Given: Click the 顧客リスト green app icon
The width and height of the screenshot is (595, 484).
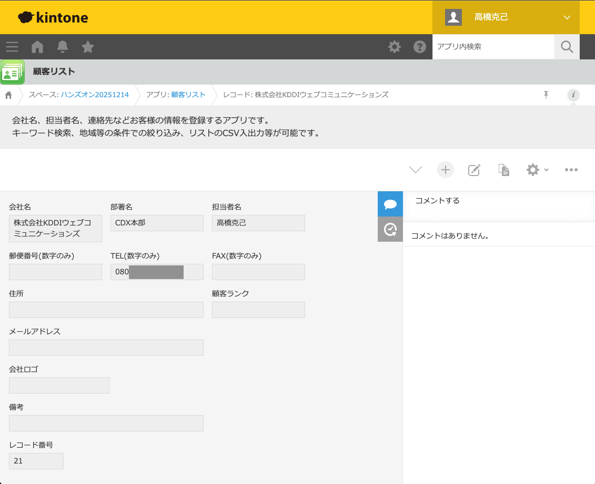Looking at the screenshot, I should tap(12, 71).
